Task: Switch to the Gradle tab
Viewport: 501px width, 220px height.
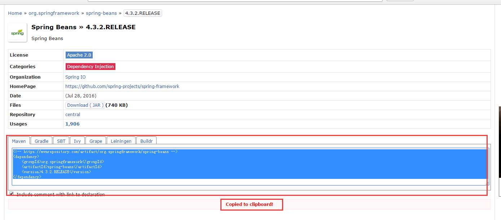Action: 41,141
